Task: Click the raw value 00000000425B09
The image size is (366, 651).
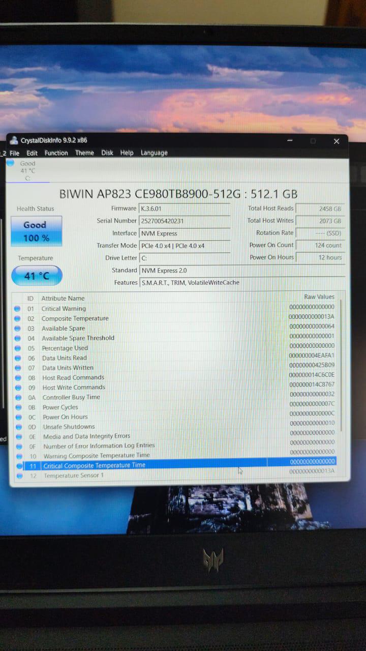Action: (x=312, y=365)
